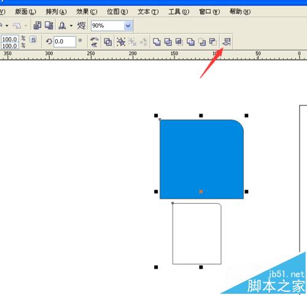Toggle the lock ratio button

tap(33, 39)
